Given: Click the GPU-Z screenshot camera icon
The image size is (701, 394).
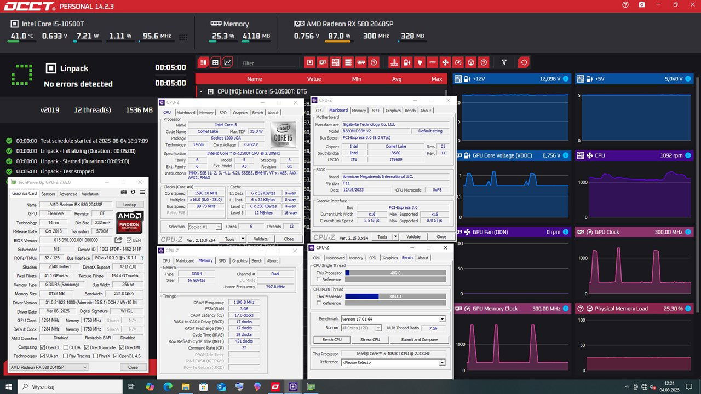Looking at the screenshot, I should pyautogui.click(x=124, y=193).
